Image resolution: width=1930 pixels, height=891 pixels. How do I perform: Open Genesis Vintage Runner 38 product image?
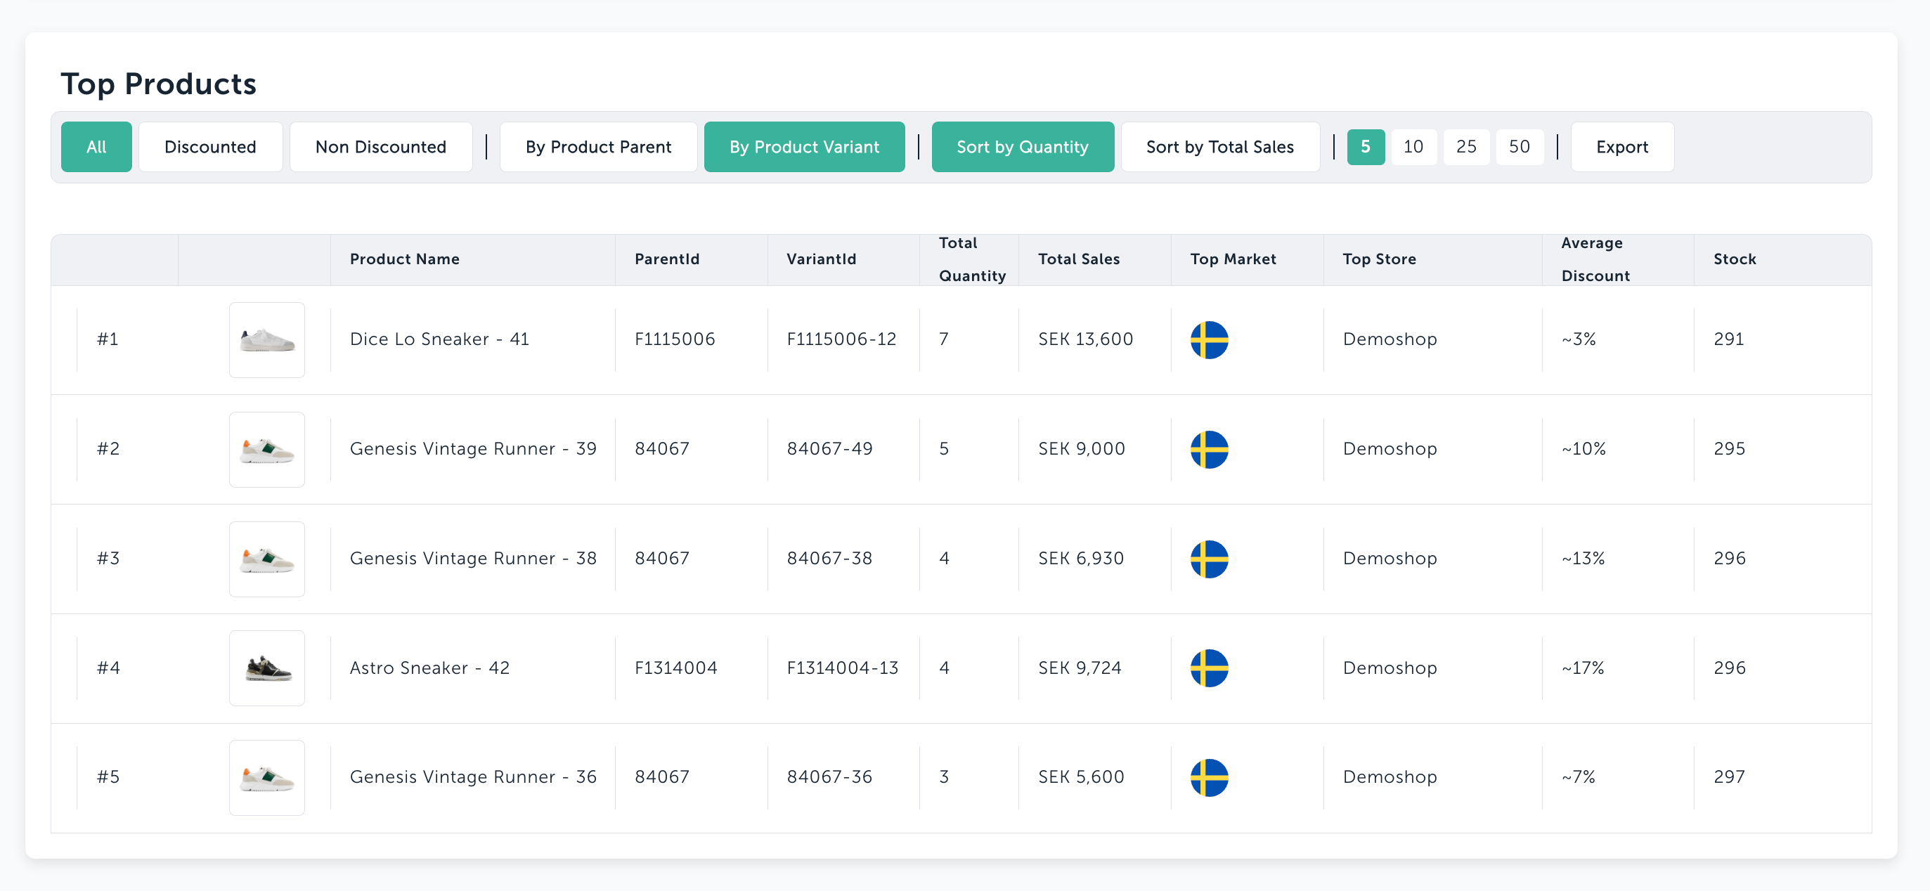[x=266, y=559]
